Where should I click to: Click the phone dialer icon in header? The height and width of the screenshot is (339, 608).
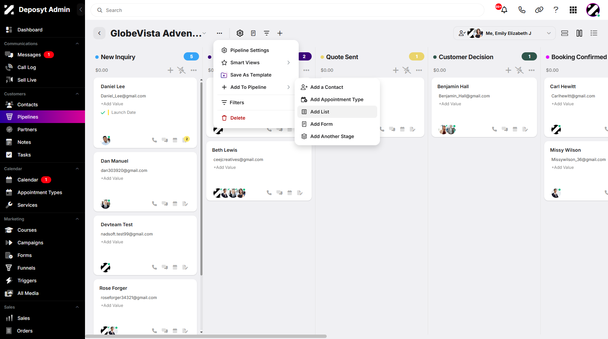(x=522, y=10)
